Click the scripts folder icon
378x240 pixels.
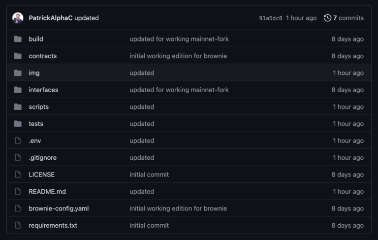coord(18,107)
